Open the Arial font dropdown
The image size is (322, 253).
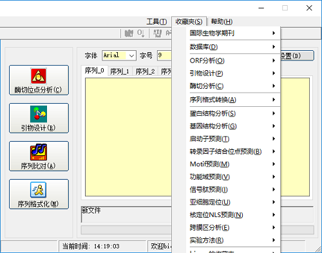(131, 56)
